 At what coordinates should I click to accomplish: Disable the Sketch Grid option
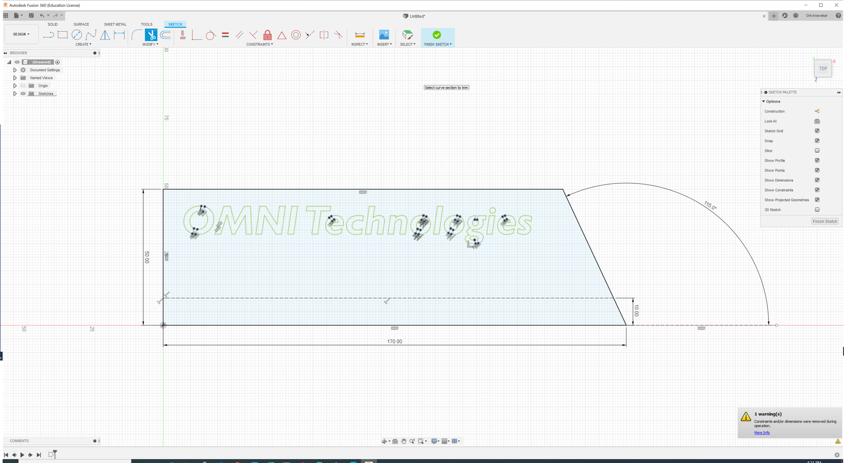click(817, 131)
